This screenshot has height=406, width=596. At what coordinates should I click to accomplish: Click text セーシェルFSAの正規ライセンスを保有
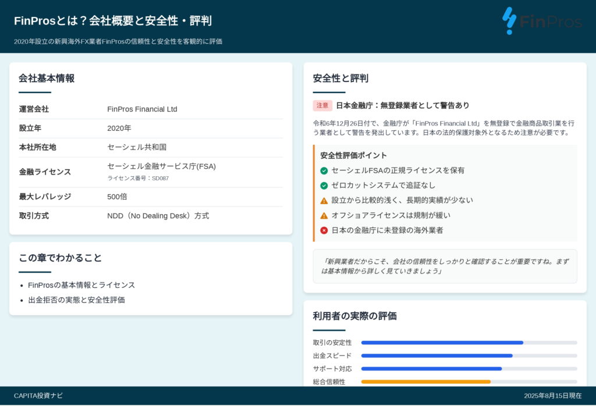coord(398,170)
